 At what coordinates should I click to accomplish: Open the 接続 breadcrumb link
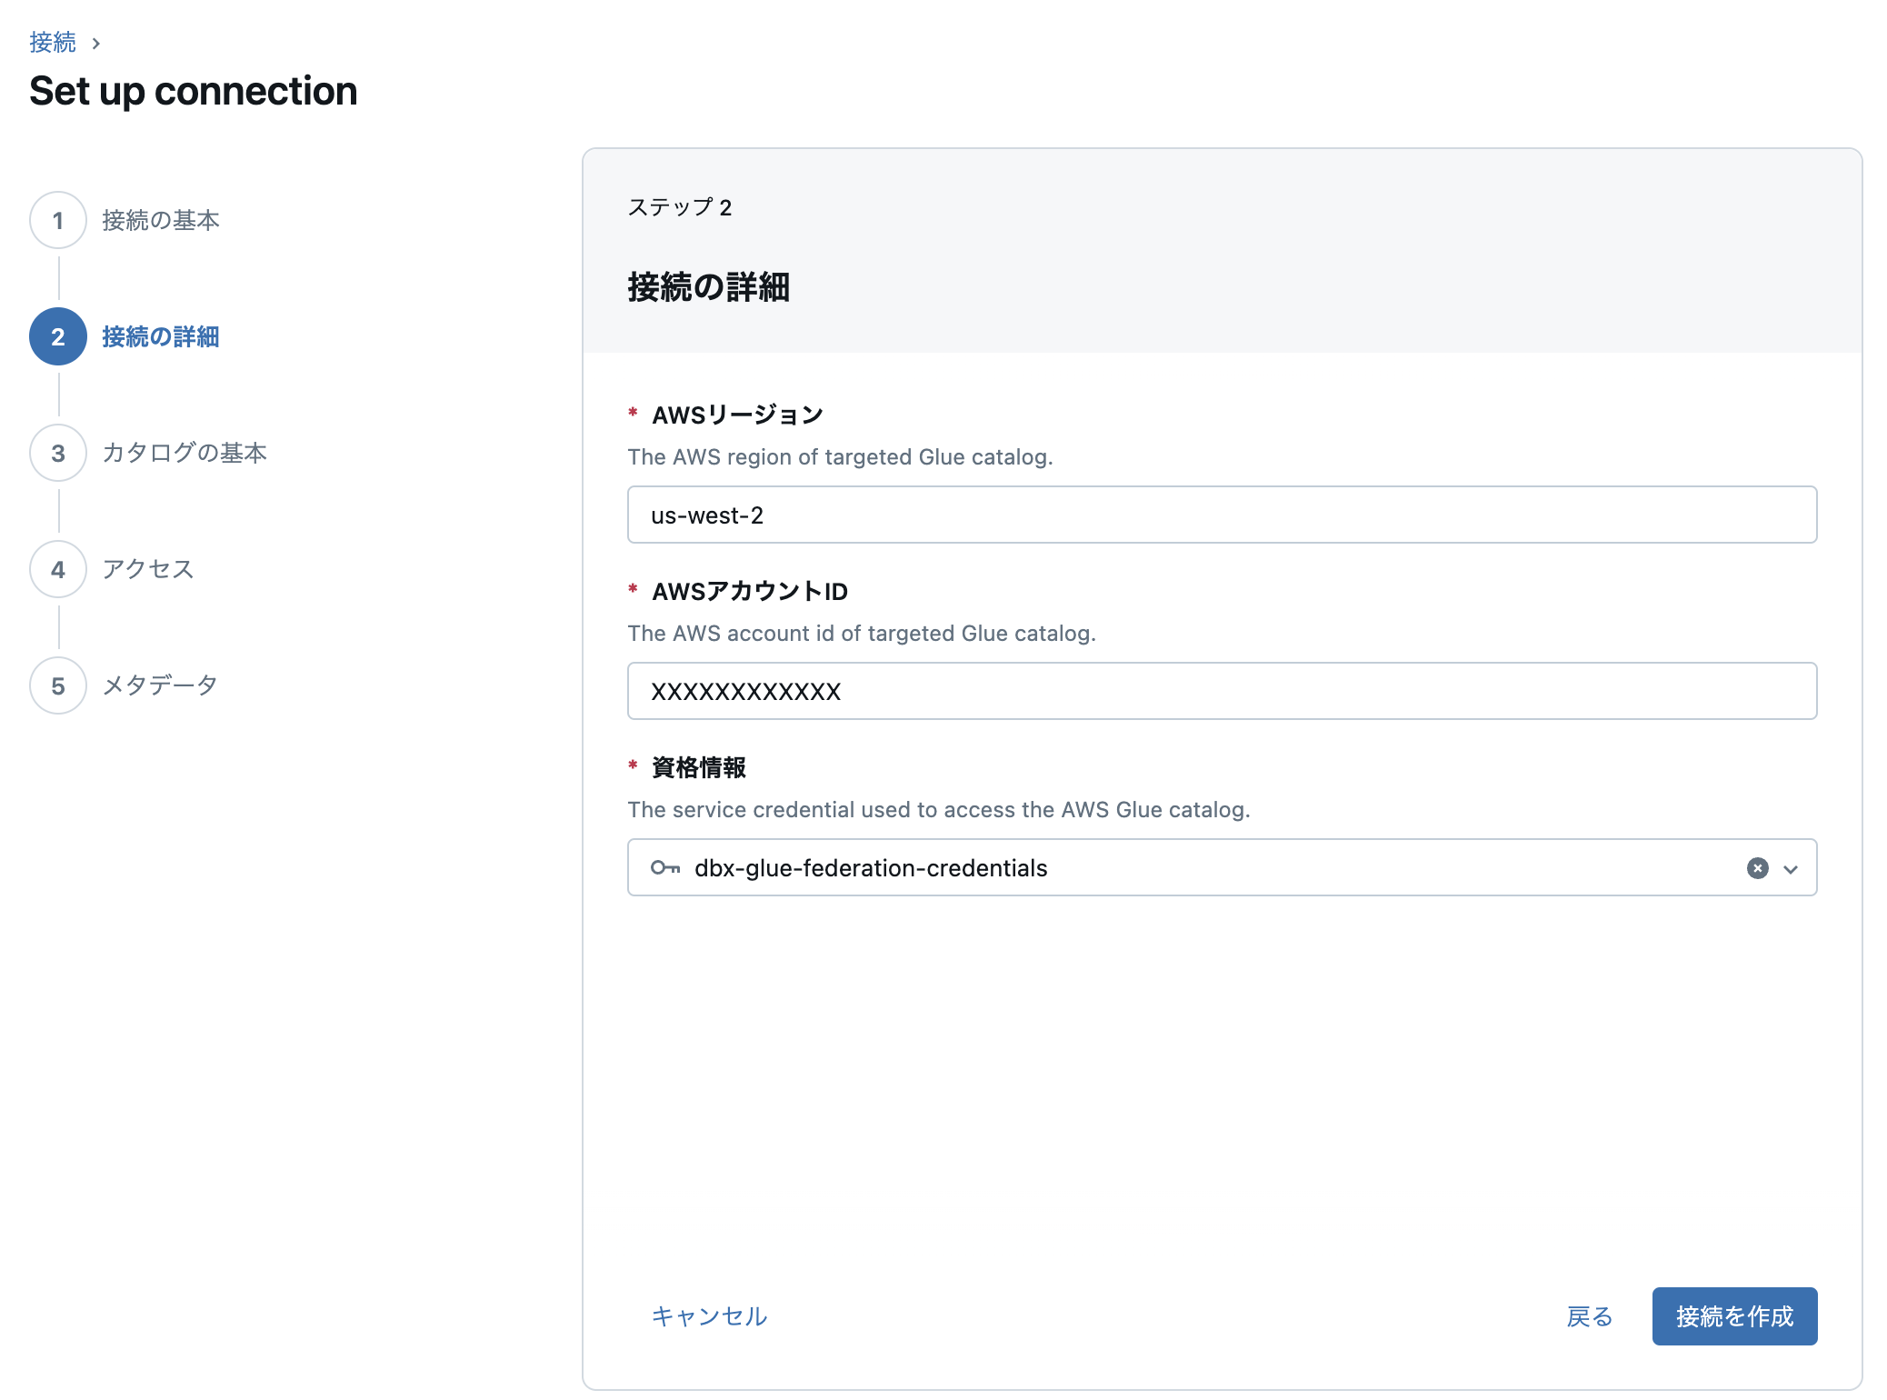pos(53,43)
